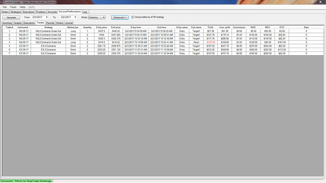Sort by the Exit time column header
This screenshot has height=183, width=326.
click(162, 27)
